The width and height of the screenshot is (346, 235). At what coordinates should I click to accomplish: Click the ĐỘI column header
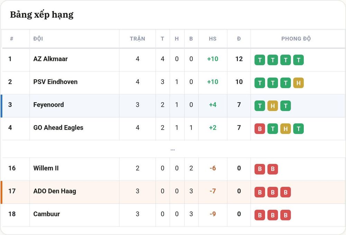click(38, 38)
